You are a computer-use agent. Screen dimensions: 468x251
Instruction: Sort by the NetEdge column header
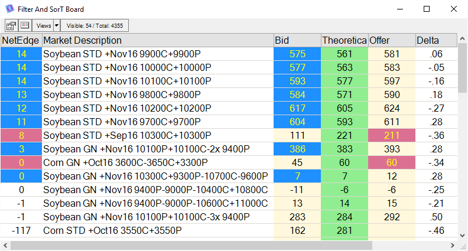tap(21, 40)
